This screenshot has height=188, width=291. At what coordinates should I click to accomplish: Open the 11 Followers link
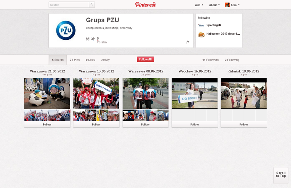(x=211, y=60)
